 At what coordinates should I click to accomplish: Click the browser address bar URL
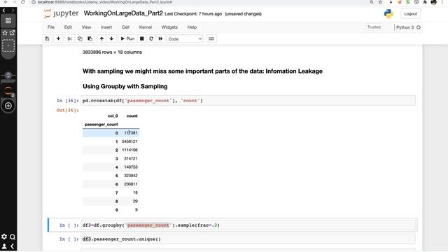(x=105, y=2)
